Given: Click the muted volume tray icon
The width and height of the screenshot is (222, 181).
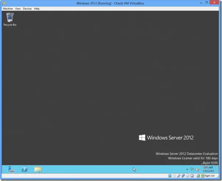Looking at the screenshot, I should [x=197, y=169].
